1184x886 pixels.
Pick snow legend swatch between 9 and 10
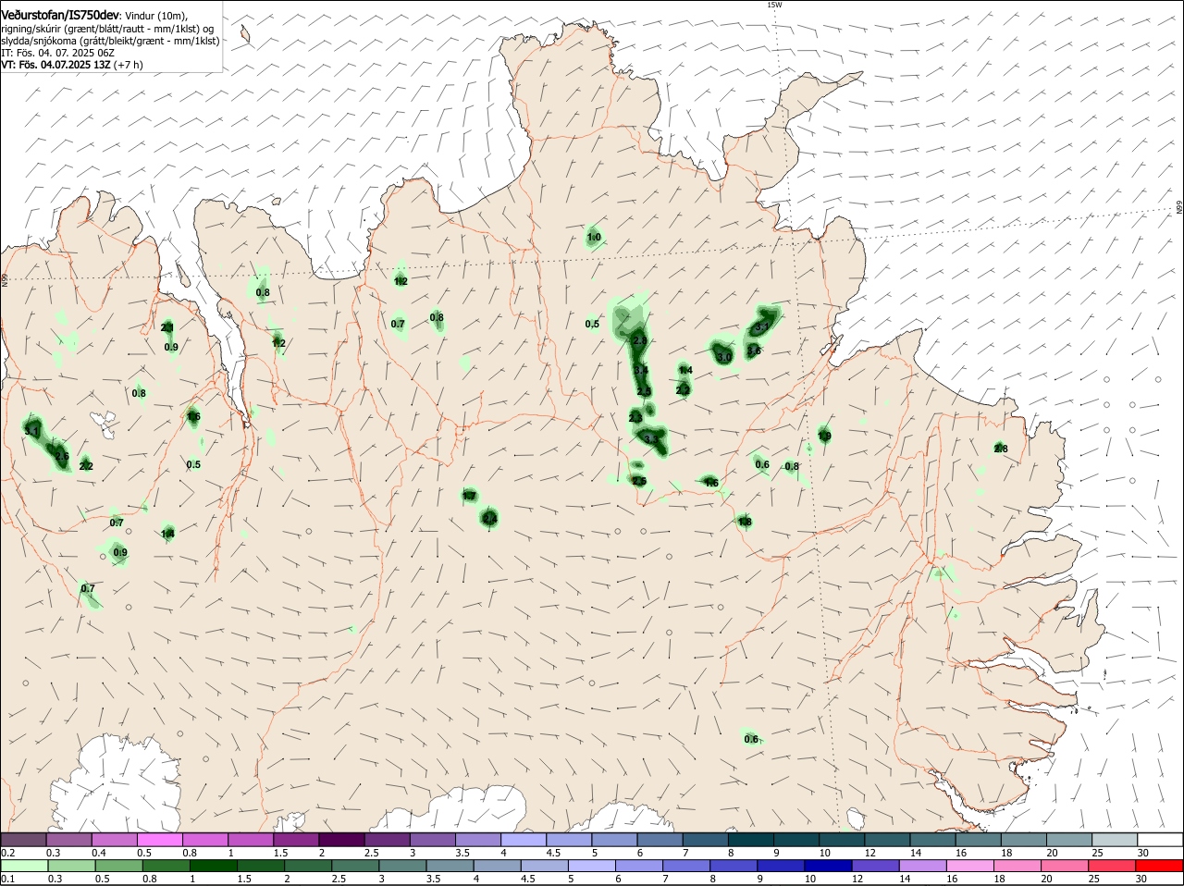[x=797, y=839]
